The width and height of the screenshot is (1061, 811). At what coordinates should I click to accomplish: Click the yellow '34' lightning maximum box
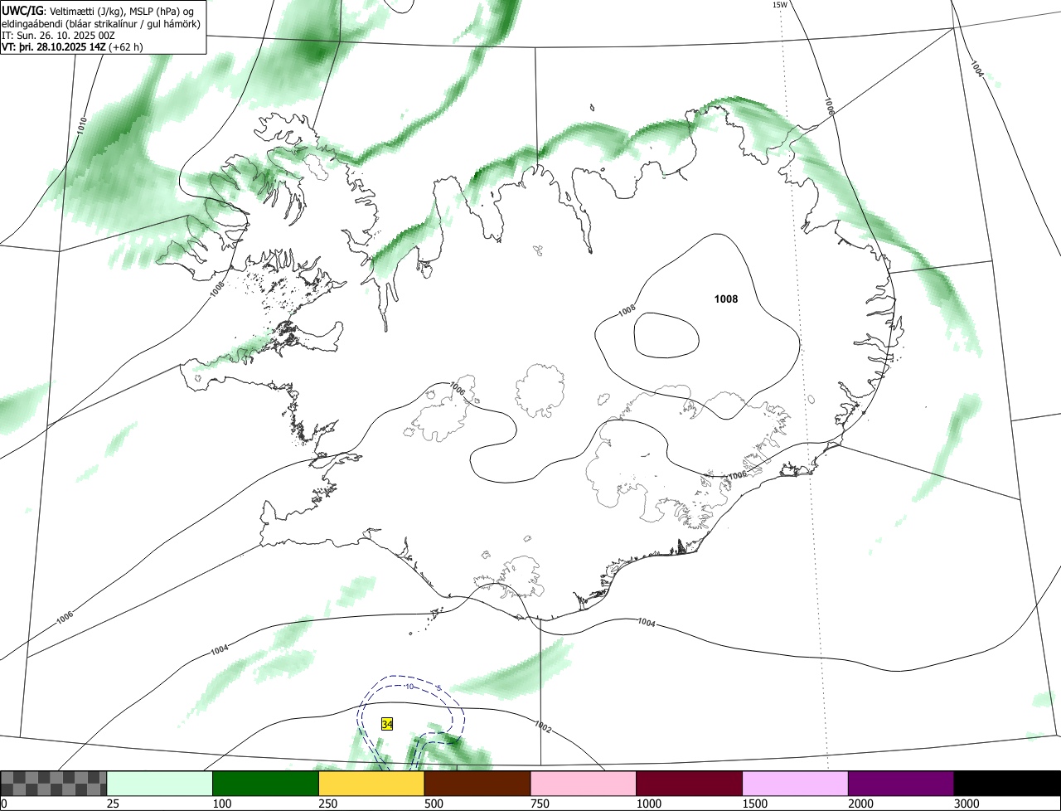(387, 724)
